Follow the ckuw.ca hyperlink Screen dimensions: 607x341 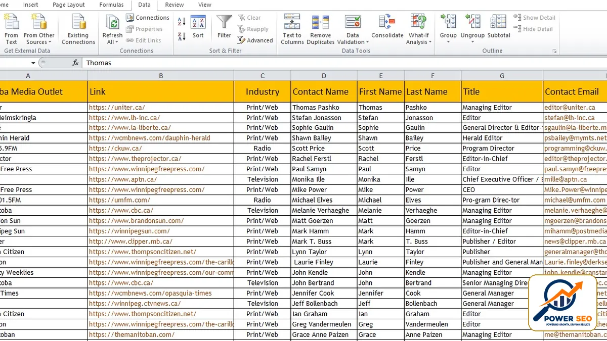tap(115, 149)
